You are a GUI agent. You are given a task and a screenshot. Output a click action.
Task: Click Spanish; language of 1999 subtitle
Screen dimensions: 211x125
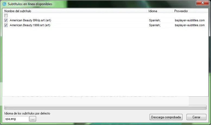(155, 25)
